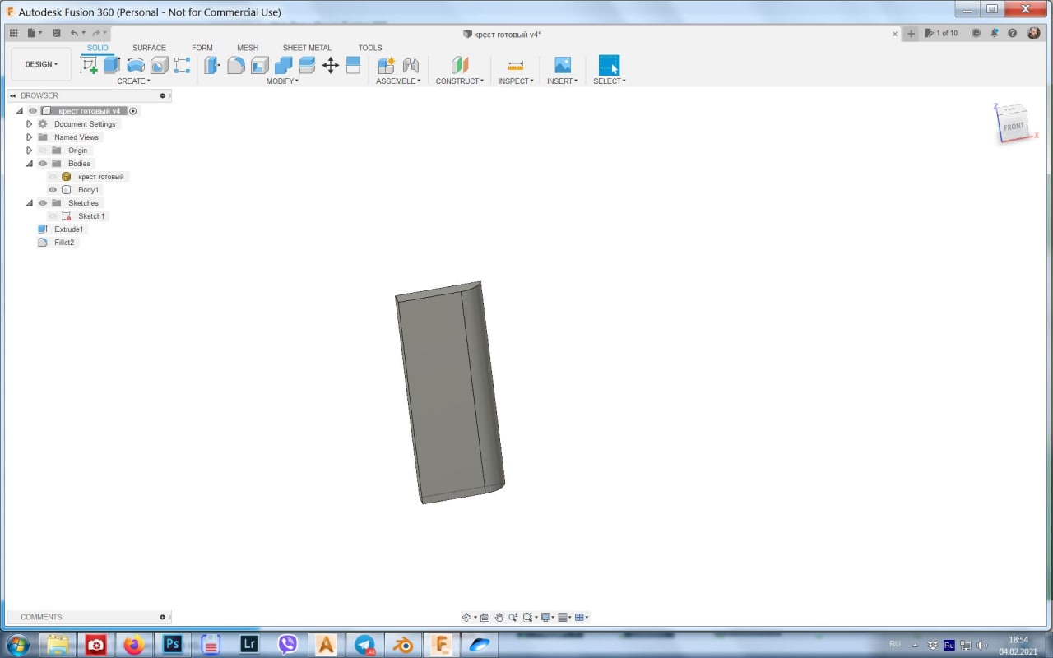This screenshot has height=658, width=1053.
Task: Open the INSPECT dropdown menu
Action: (x=516, y=81)
